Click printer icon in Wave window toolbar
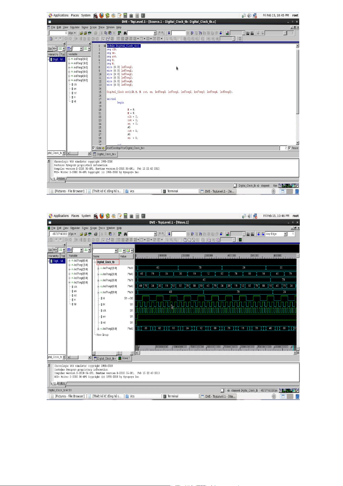 (96, 234)
